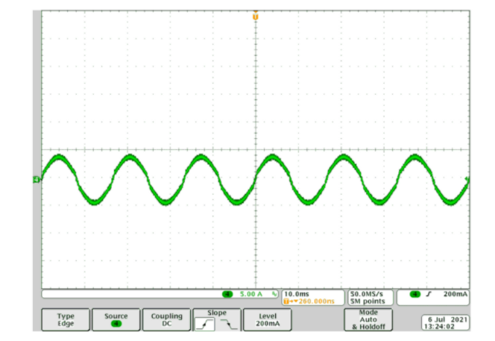Image resolution: width=495 pixels, height=341 pixels.
Task: Click the orange trigger position marker
Action: (255, 15)
